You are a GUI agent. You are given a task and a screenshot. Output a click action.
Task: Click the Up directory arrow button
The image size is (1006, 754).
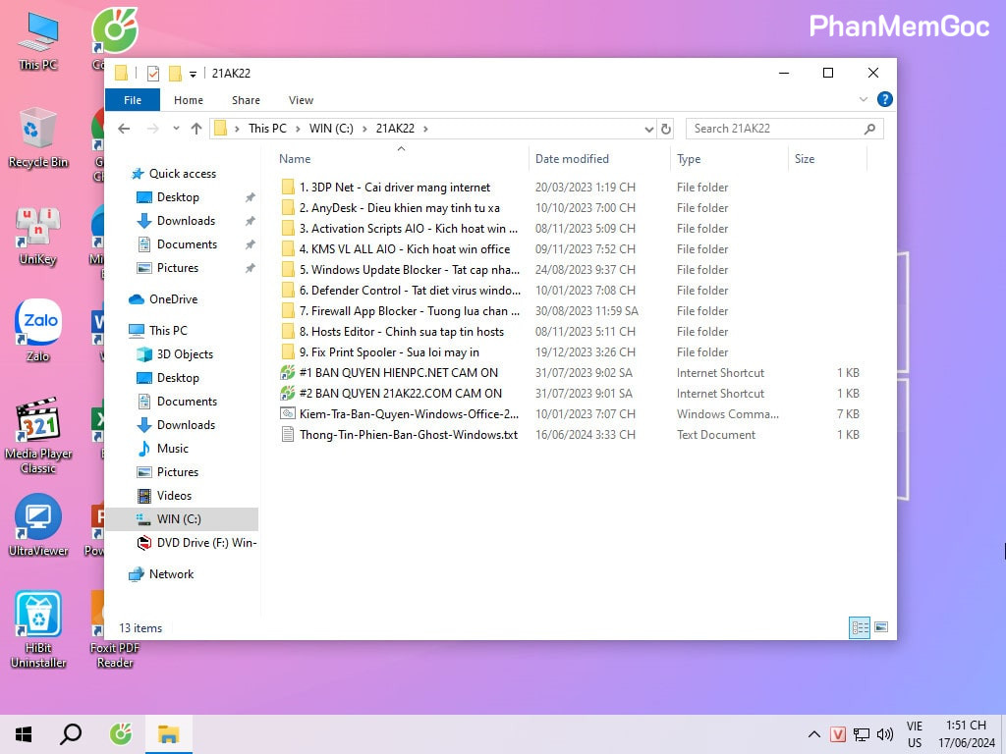[196, 129]
